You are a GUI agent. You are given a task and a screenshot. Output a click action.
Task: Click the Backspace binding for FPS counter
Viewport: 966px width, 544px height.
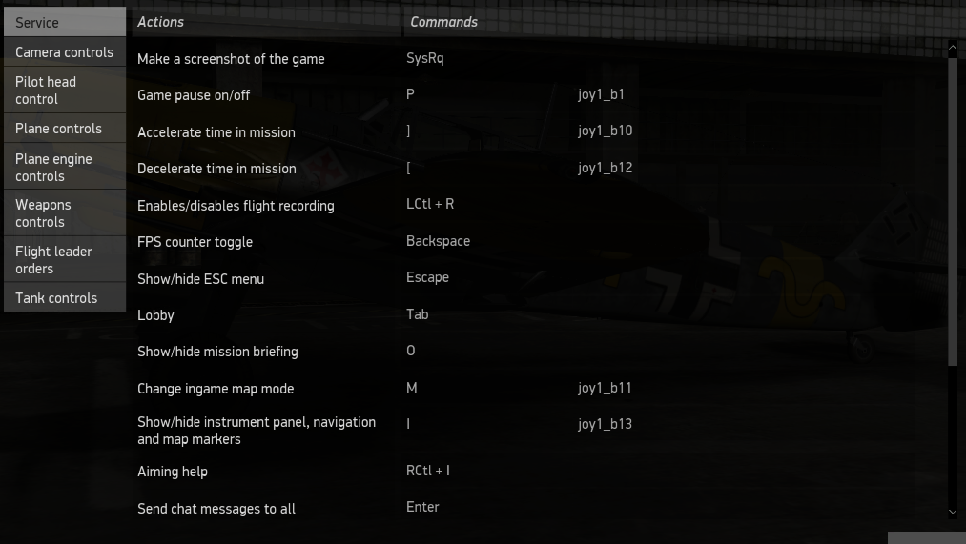point(438,241)
